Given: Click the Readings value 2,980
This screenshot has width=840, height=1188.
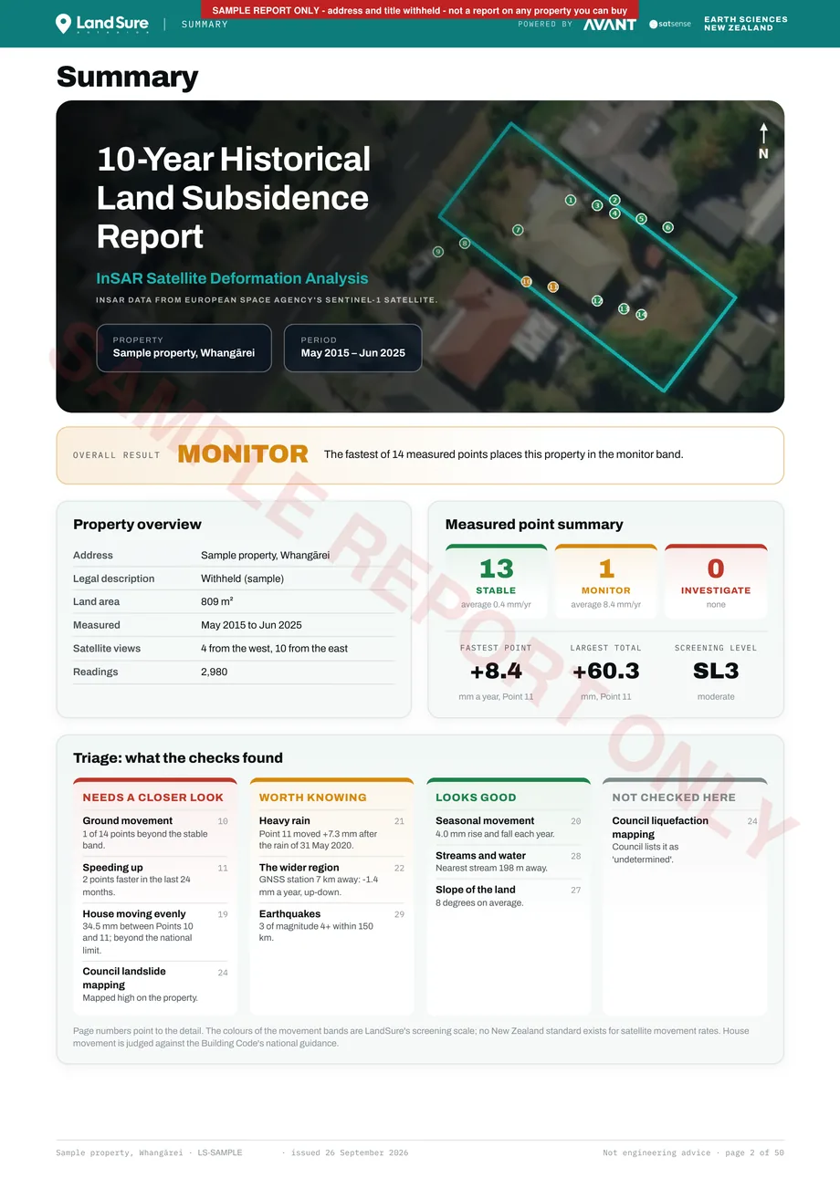Looking at the screenshot, I should 214,672.
